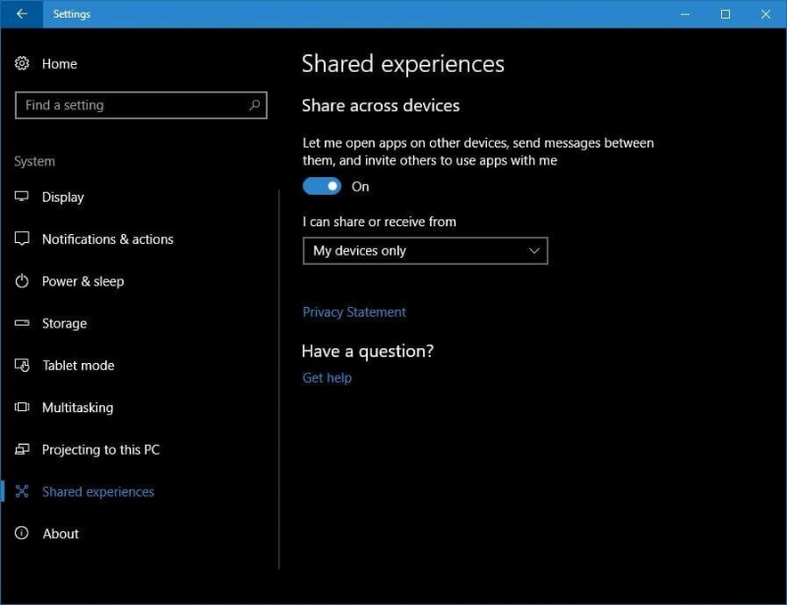Click the Notifications & actions icon
787x605 pixels.
22,239
